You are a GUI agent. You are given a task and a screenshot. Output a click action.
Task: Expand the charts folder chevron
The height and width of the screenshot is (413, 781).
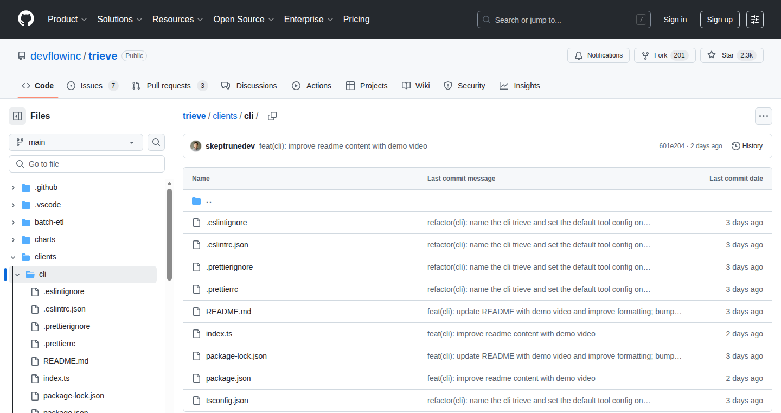coord(13,239)
